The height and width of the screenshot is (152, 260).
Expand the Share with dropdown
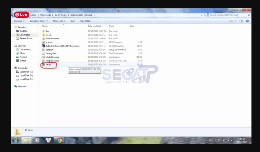59,21
